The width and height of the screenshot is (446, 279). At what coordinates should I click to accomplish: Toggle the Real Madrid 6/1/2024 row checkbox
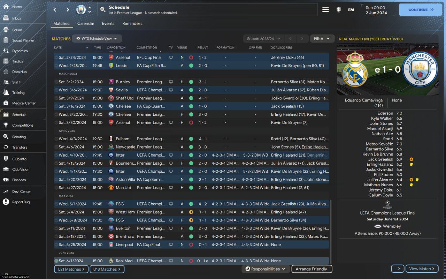(x=56, y=261)
